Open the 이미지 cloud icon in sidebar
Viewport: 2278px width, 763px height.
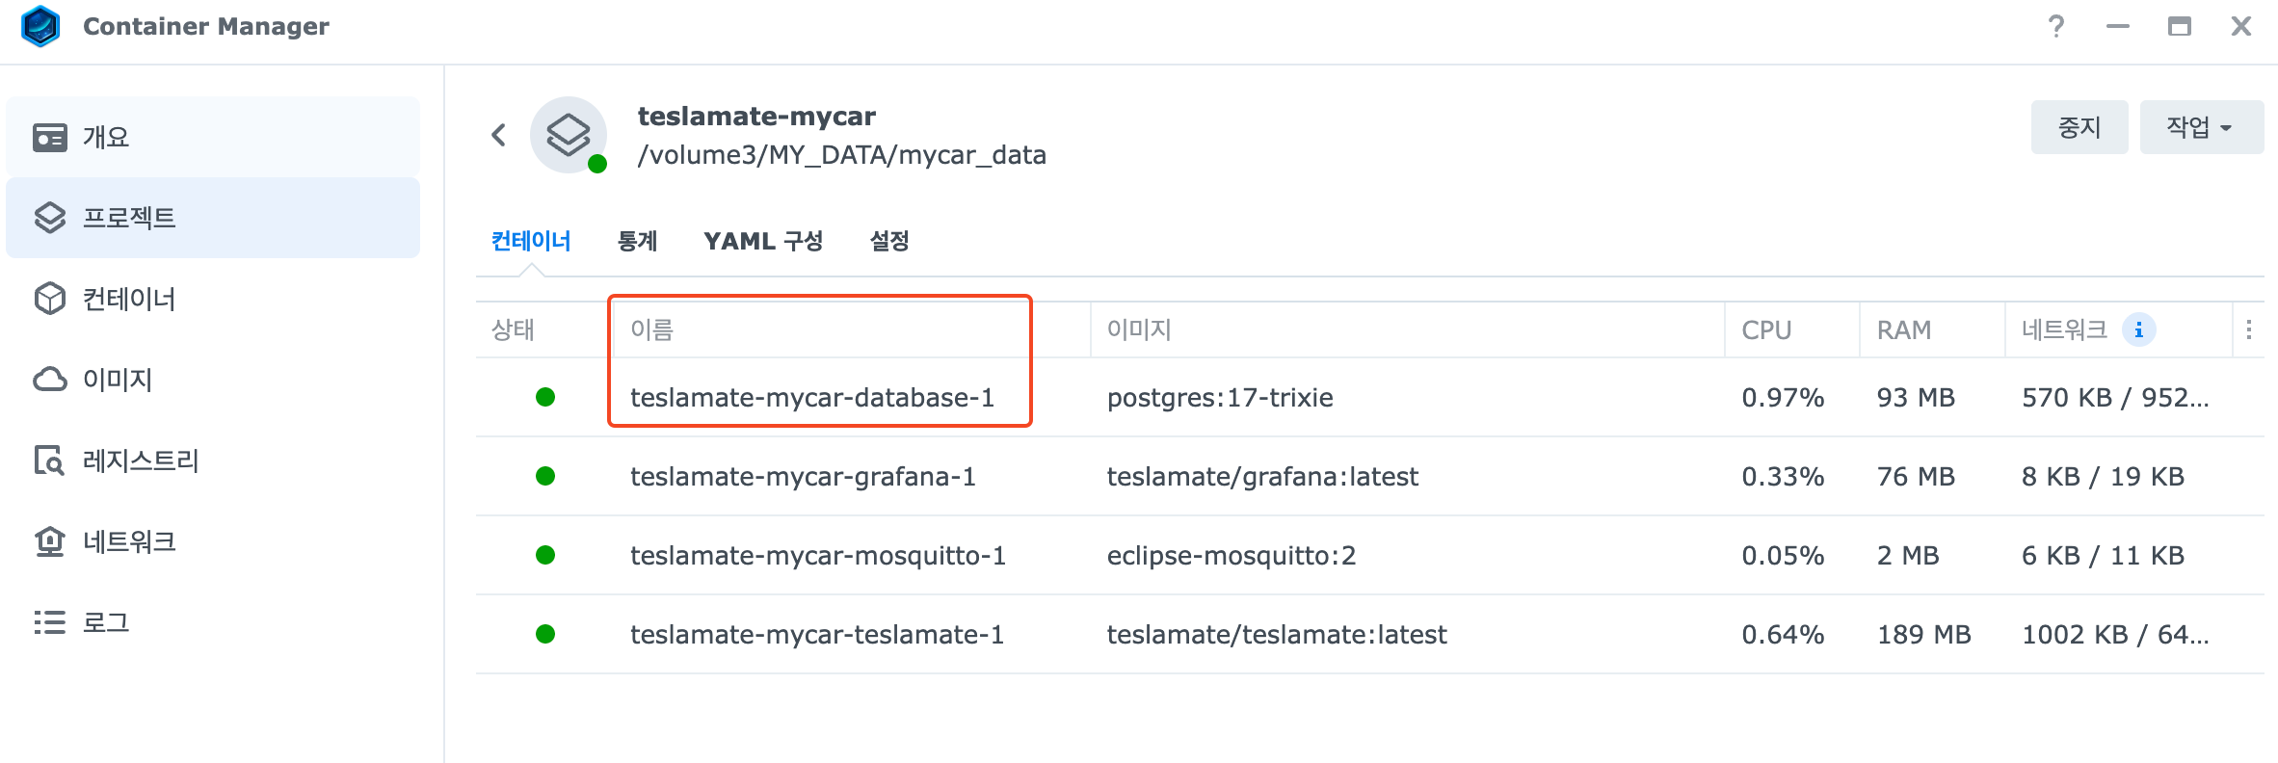pos(50,380)
